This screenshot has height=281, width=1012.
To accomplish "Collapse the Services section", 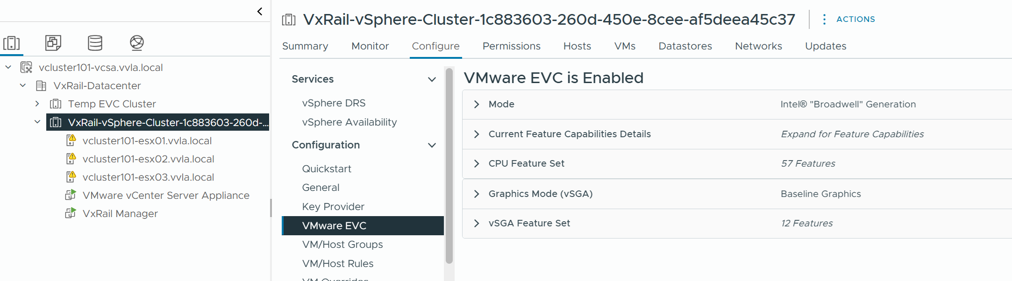I will pyautogui.click(x=432, y=79).
